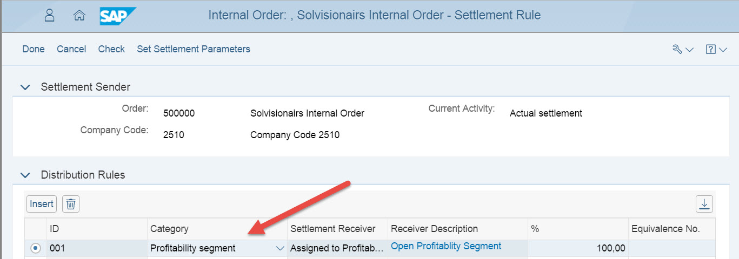Viewport: 739px width, 259px height.
Task: Delete row using the trash icon
Action: (x=71, y=204)
